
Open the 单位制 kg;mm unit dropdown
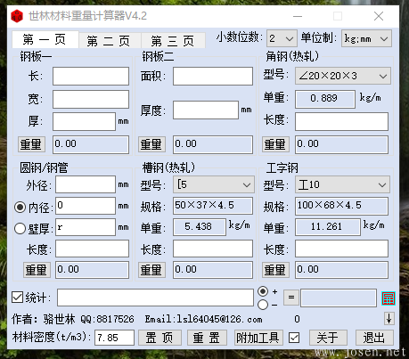click(366, 38)
